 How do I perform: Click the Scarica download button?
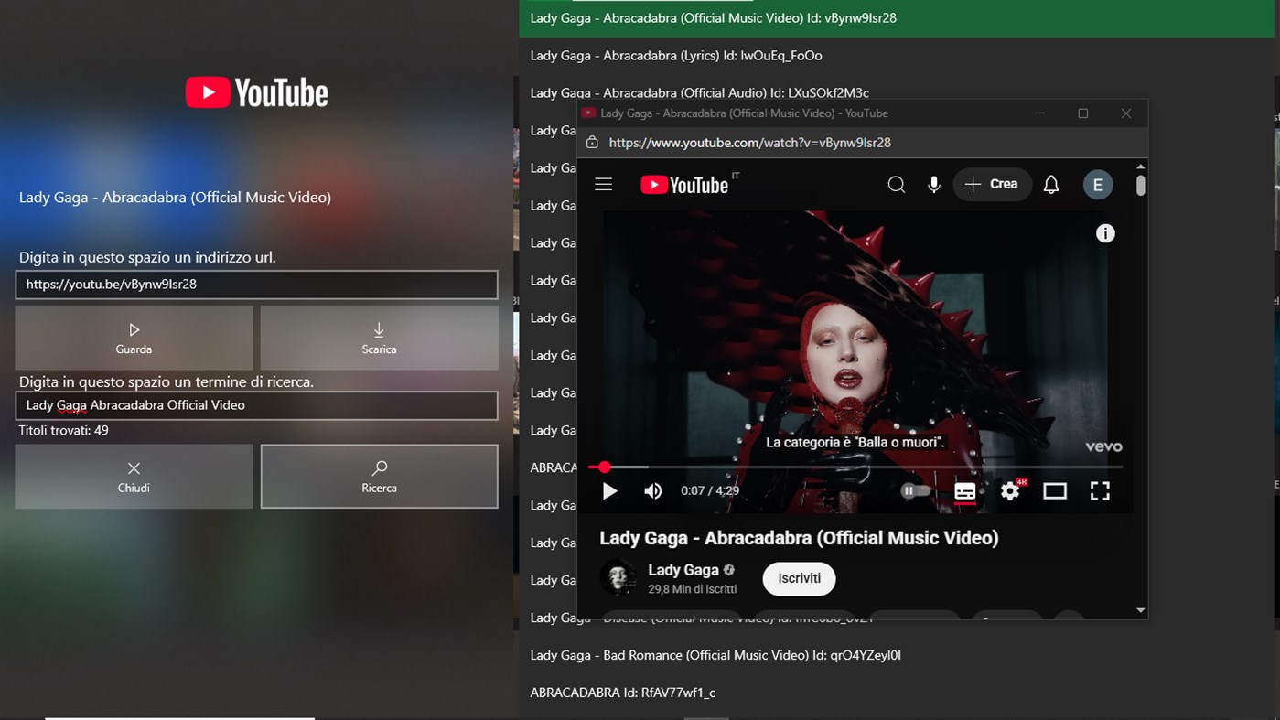379,338
